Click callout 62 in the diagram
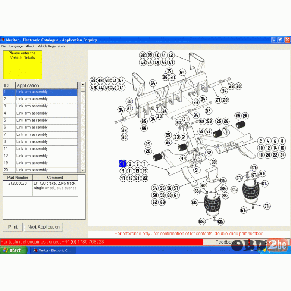 tap(155, 202)
